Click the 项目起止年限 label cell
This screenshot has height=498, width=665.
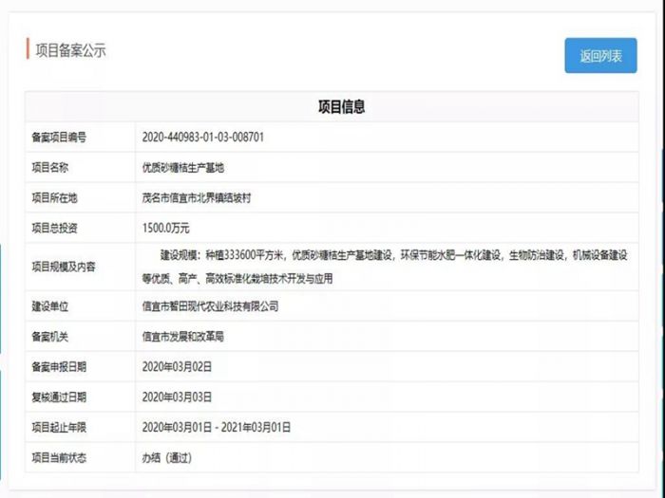point(80,427)
